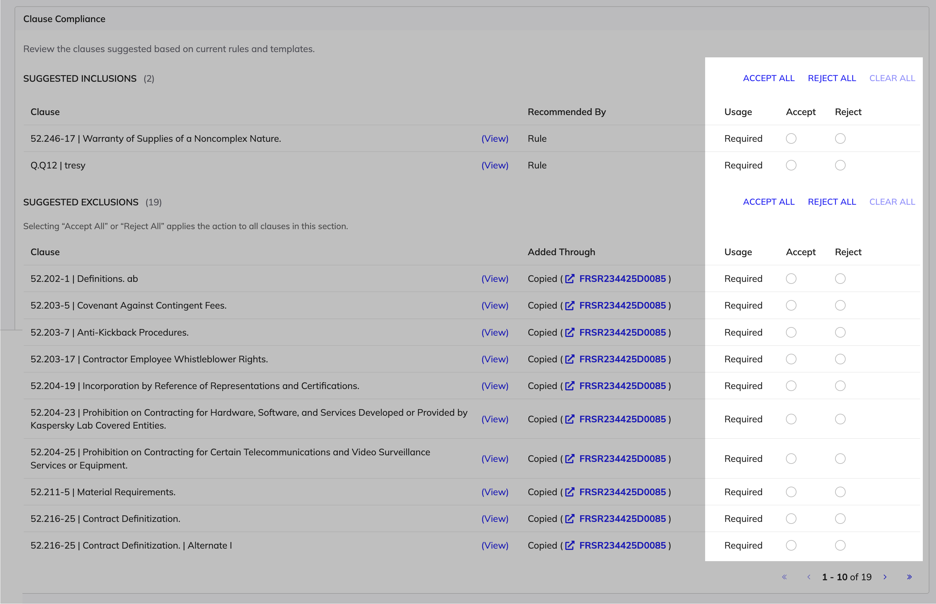
Task: Click Clear All for Suggested Exclusions
Action: click(892, 202)
